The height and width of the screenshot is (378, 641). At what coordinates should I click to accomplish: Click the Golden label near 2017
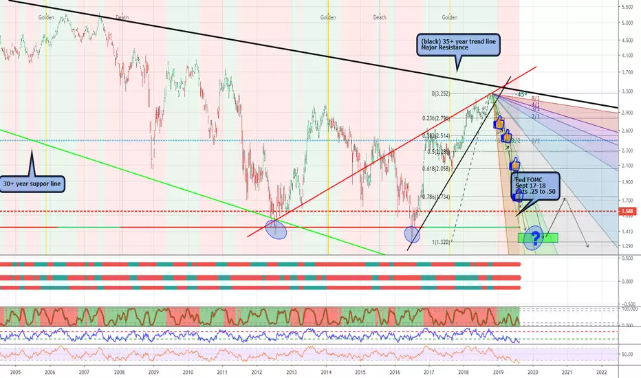click(449, 17)
